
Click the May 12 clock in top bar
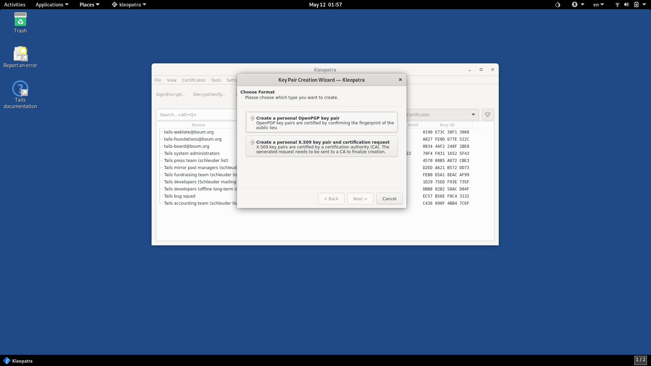[x=325, y=5]
